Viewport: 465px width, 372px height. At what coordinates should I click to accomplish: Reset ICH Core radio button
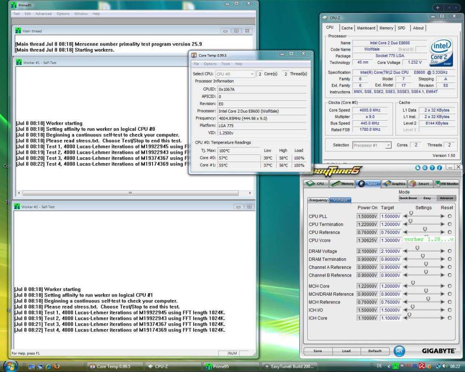click(x=450, y=318)
